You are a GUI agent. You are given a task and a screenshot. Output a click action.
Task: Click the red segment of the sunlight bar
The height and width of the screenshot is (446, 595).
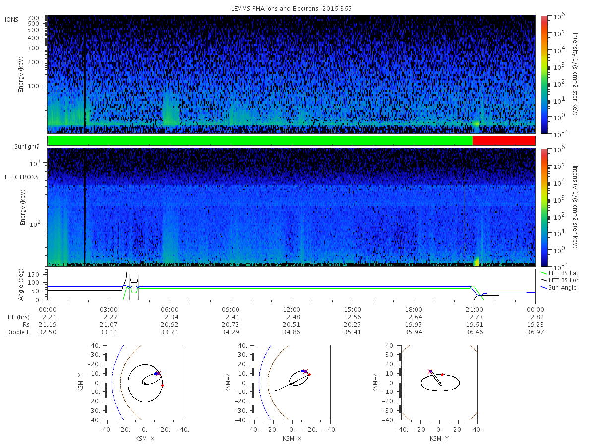(504, 141)
